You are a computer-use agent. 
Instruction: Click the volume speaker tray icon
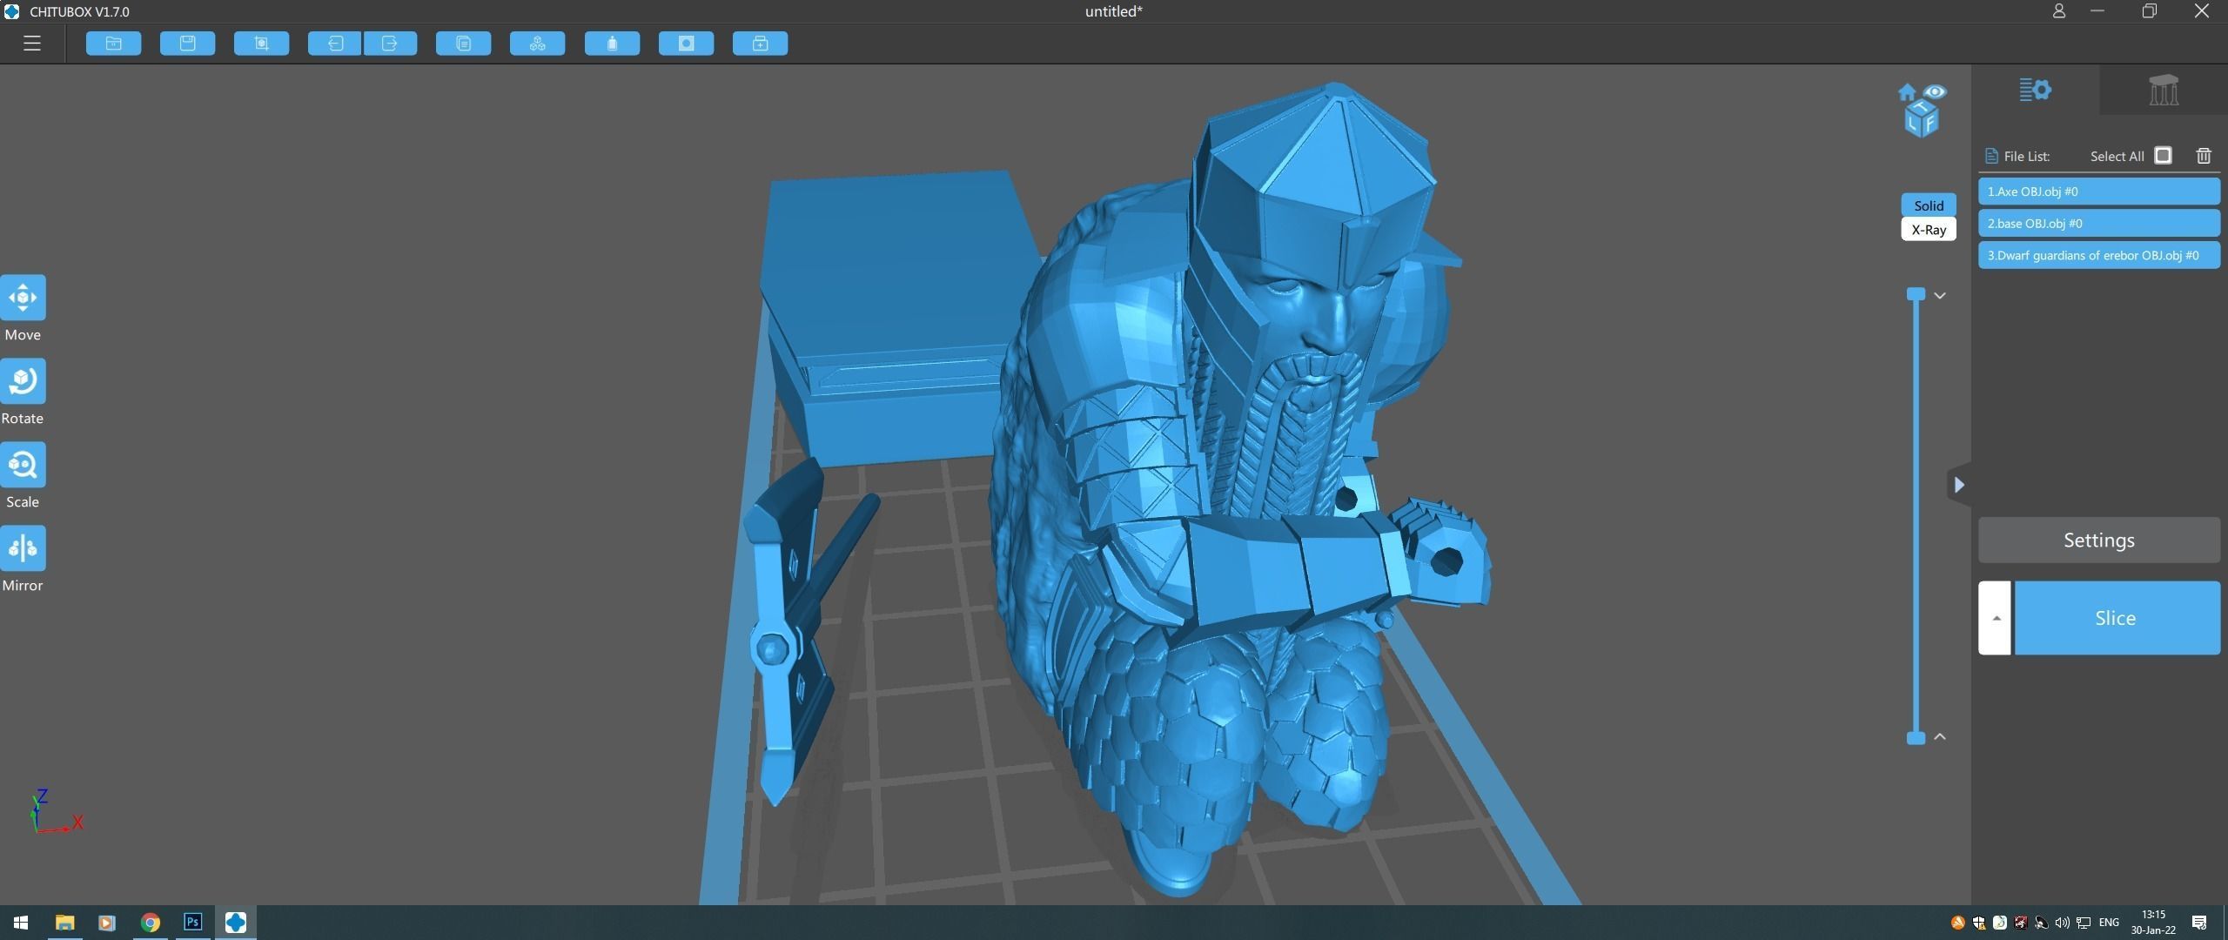coord(2062,923)
